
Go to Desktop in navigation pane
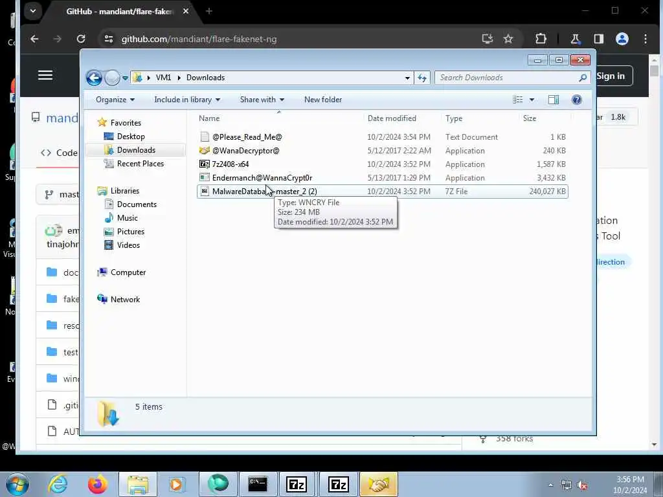click(131, 137)
